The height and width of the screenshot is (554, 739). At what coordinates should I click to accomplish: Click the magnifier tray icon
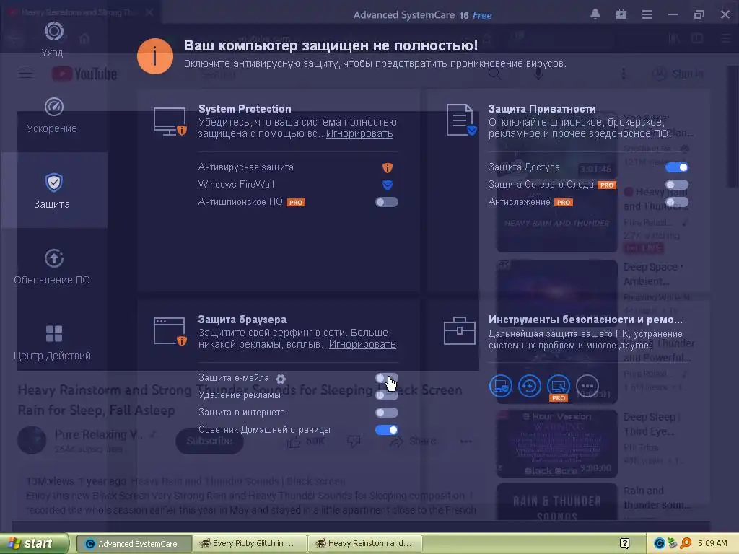click(x=686, y=544)
